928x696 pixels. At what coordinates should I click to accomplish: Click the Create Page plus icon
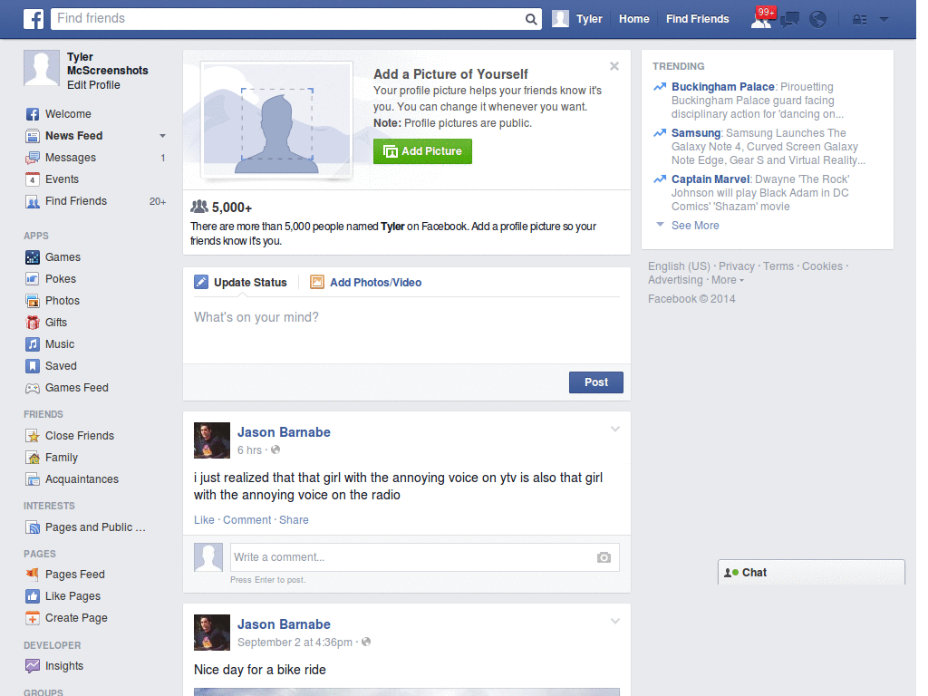[x=33, y=618]
